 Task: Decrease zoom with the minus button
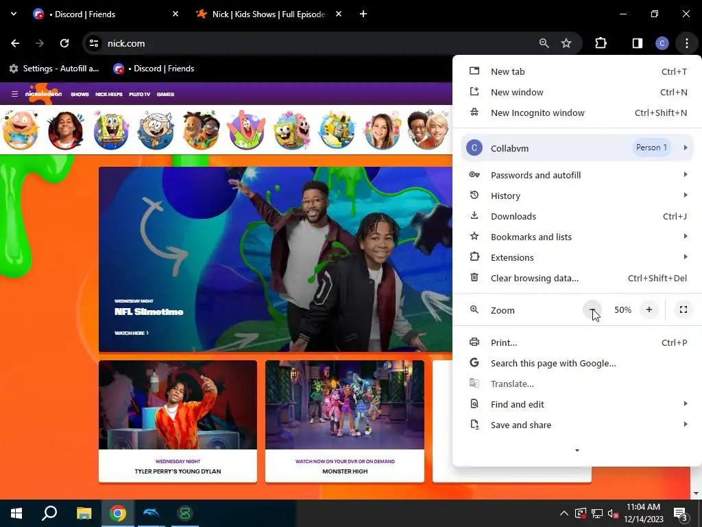592,309
